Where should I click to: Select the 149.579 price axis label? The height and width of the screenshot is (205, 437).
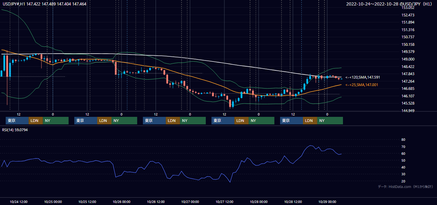point(408,52)
